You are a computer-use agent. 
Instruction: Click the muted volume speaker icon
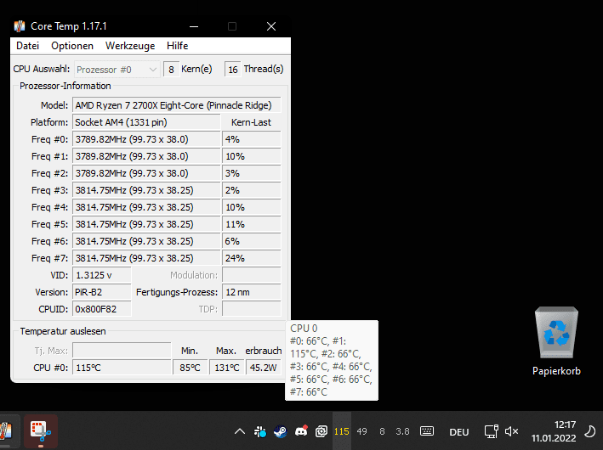511,431
